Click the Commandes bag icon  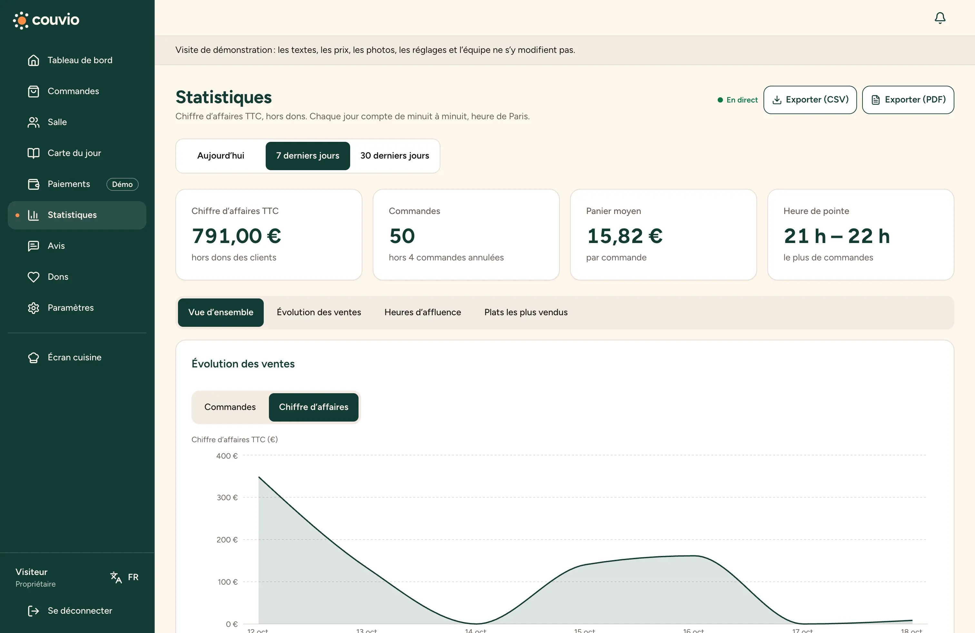(x=33, y=91)
